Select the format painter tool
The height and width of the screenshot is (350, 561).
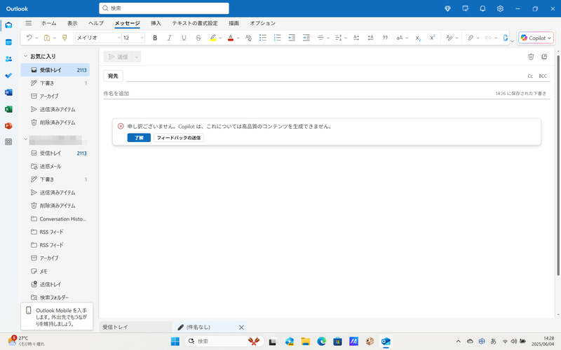(x=65, y=38)
